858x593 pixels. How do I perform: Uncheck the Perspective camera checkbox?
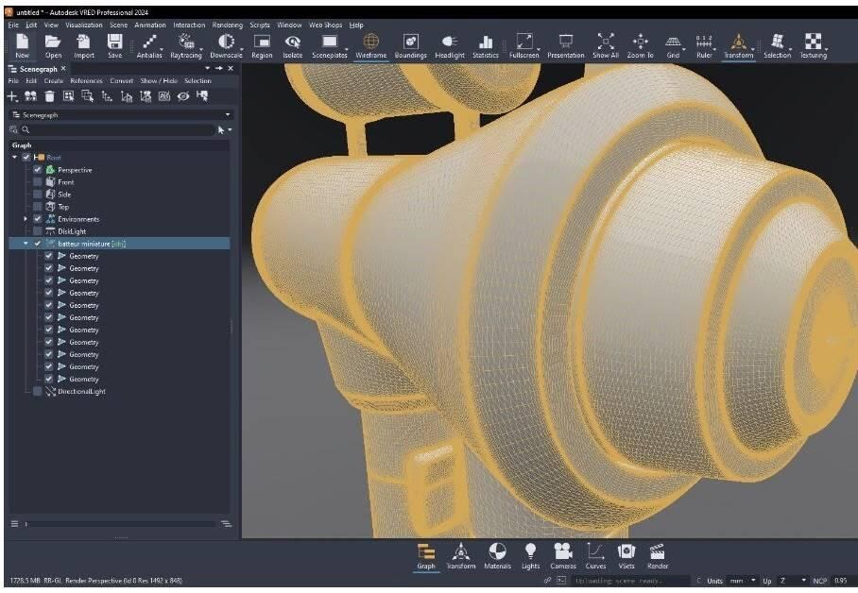point(38,170)
